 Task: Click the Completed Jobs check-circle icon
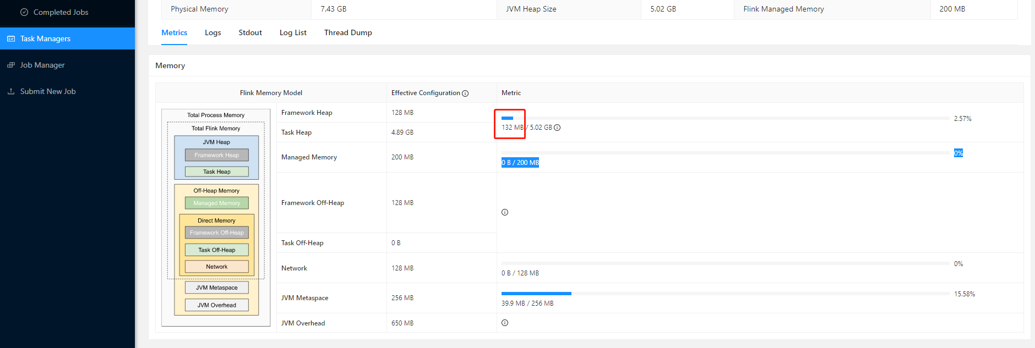[24, 12]
